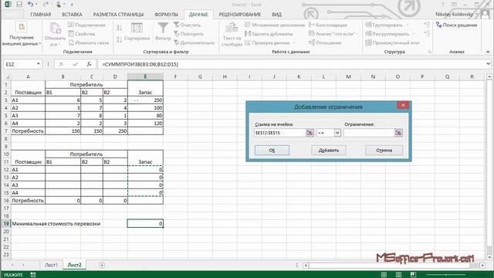Viewport: 494px width, 278px height.
Task: Click cell with Запас value 250
Action: [x=145, y=100]
